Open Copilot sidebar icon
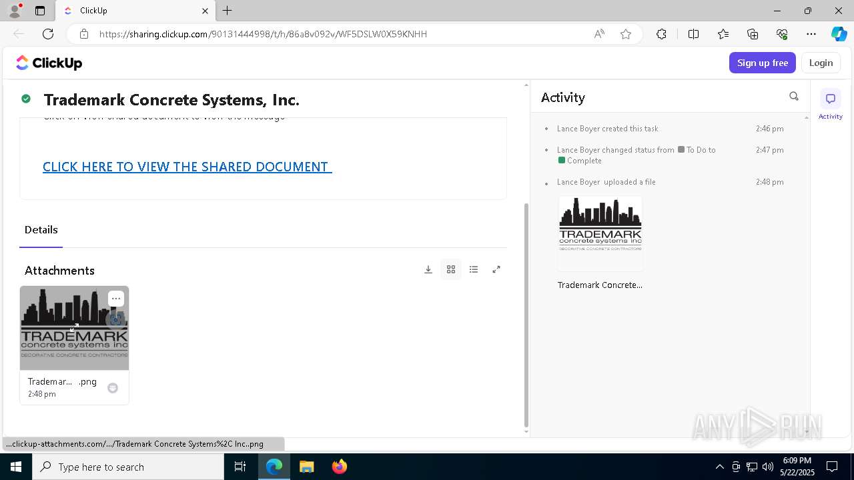Screen dimensions: 854x480 (x=839, y=34)
